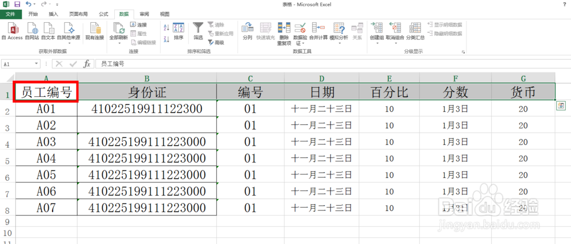Open Customize Quick Access Toolbar dropdown
This screenshot has width=571, height=244.
point(58,5)
